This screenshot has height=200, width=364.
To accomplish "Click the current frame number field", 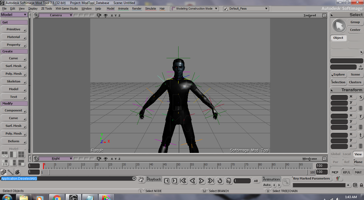I will [x=242, y=181].
